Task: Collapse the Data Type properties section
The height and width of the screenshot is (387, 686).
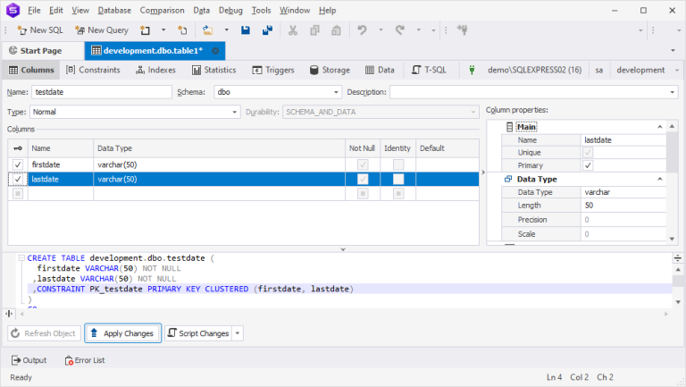Action: click(660, 179)
